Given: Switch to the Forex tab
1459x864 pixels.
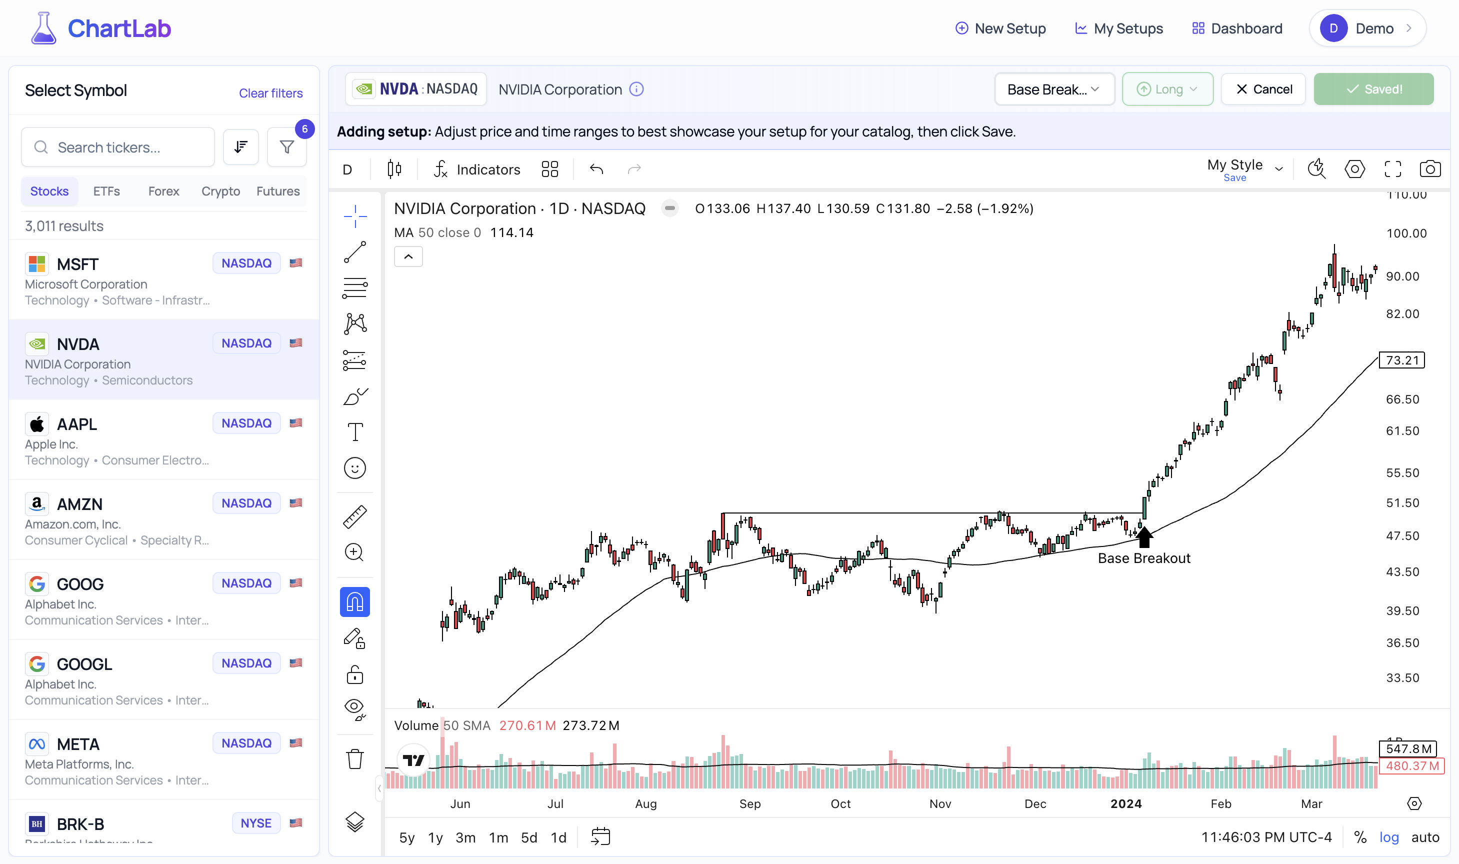Looking at the screenshot, I should click(163, 191).
